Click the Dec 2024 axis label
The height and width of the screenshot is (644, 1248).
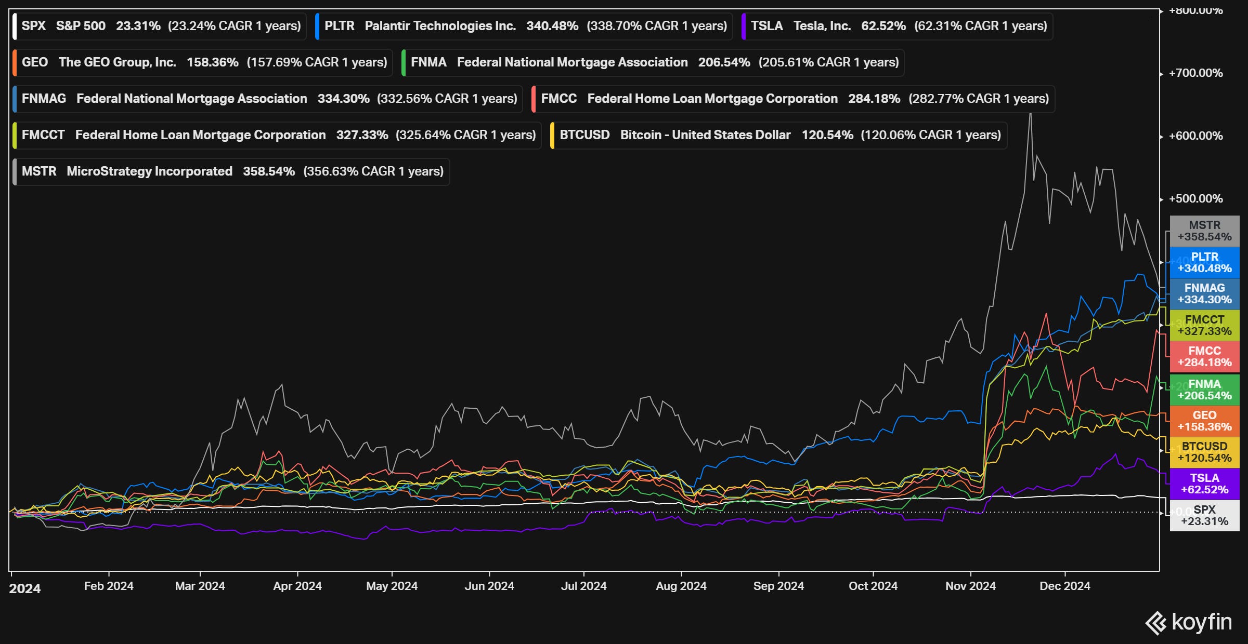click(1065, 586)
